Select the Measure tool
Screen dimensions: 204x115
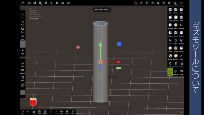click(176, 72)
